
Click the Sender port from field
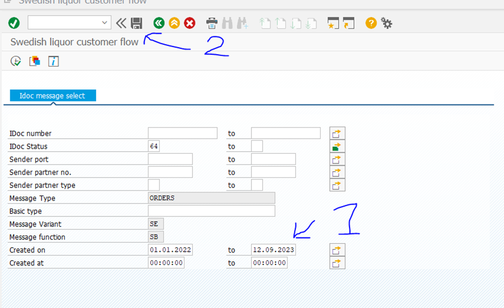170,159
